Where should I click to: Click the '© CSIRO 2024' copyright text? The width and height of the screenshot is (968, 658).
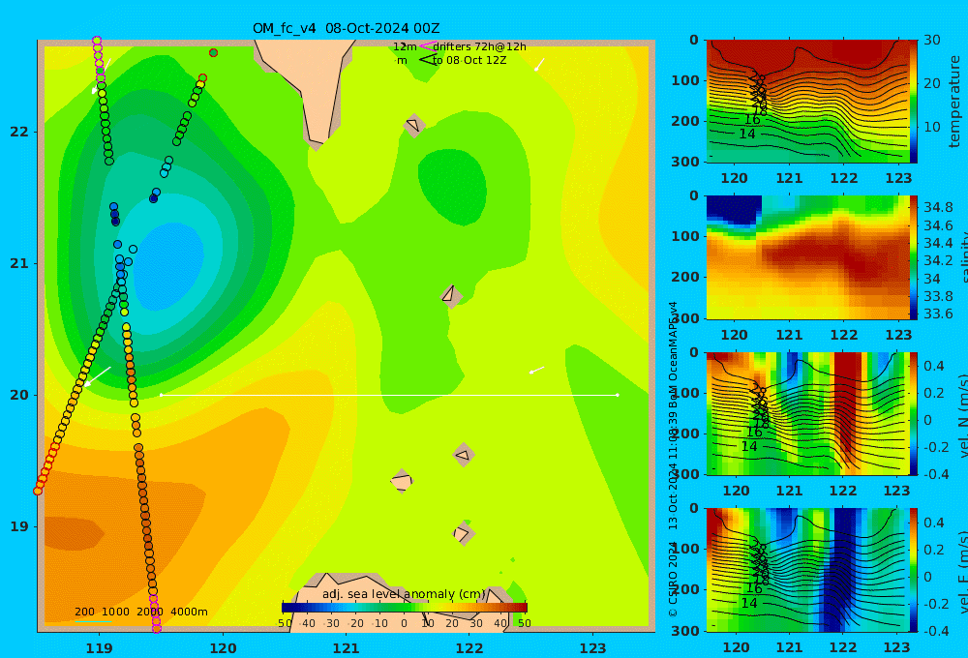pos(673,579)
